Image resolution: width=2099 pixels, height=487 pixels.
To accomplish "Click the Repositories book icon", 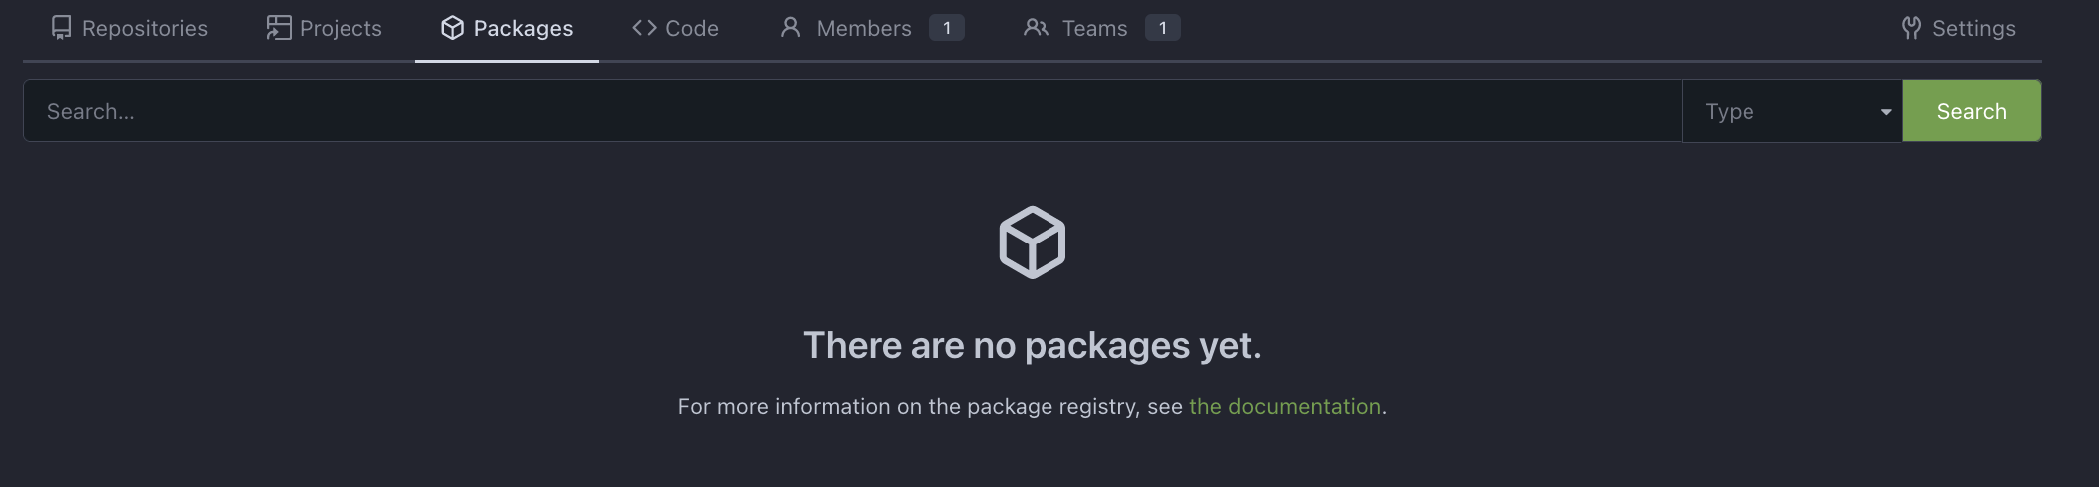I will coord(61,28).
